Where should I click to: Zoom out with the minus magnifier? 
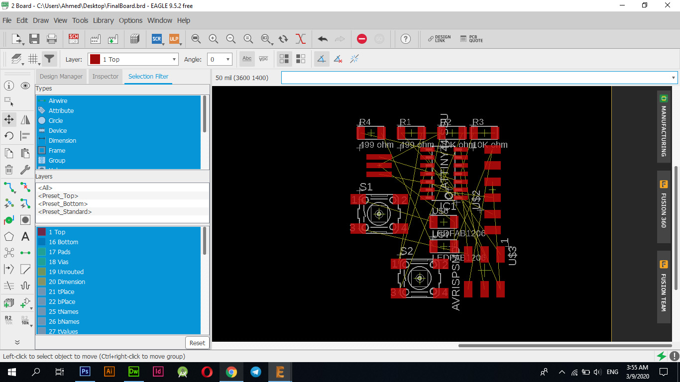231,39
